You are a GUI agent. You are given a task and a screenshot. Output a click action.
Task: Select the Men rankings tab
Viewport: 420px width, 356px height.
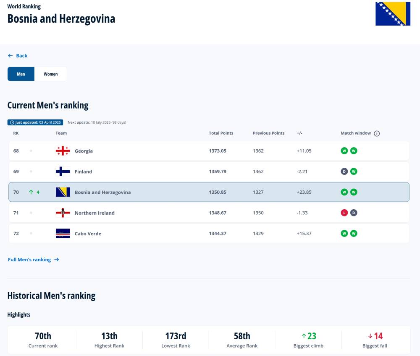point(21,74)
